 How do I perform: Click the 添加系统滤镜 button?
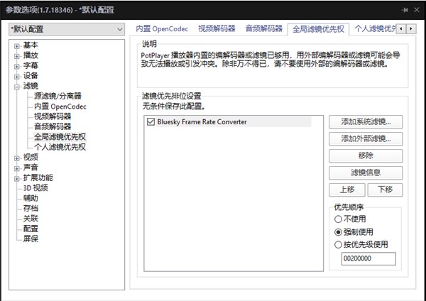(366, 121)
